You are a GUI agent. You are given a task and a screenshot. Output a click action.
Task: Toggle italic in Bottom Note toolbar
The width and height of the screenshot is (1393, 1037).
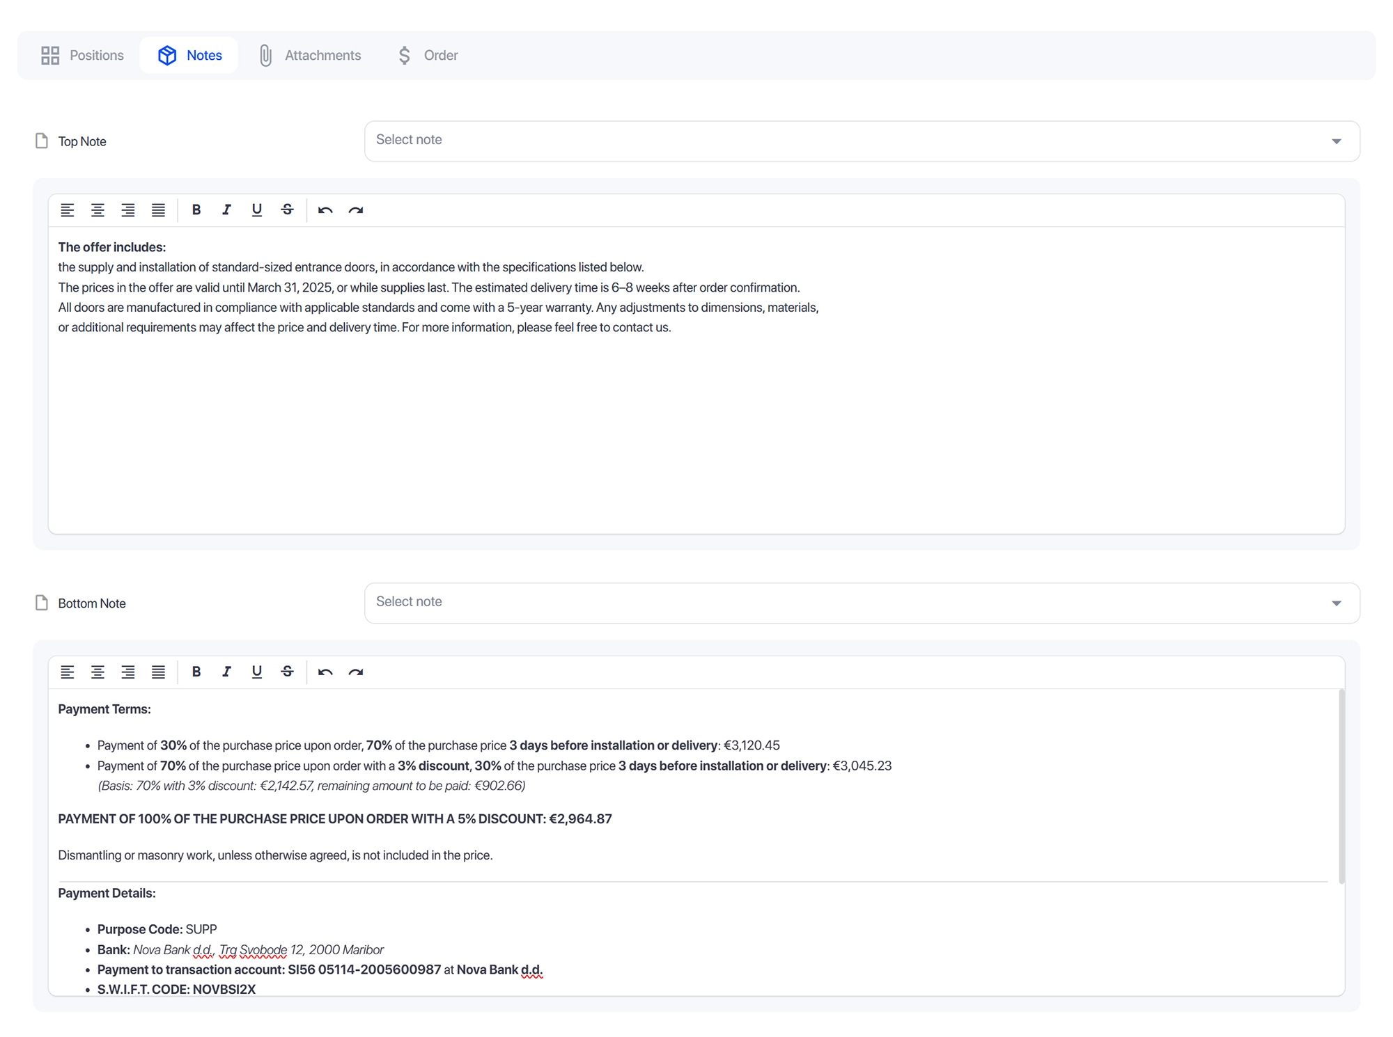point(226,672)
